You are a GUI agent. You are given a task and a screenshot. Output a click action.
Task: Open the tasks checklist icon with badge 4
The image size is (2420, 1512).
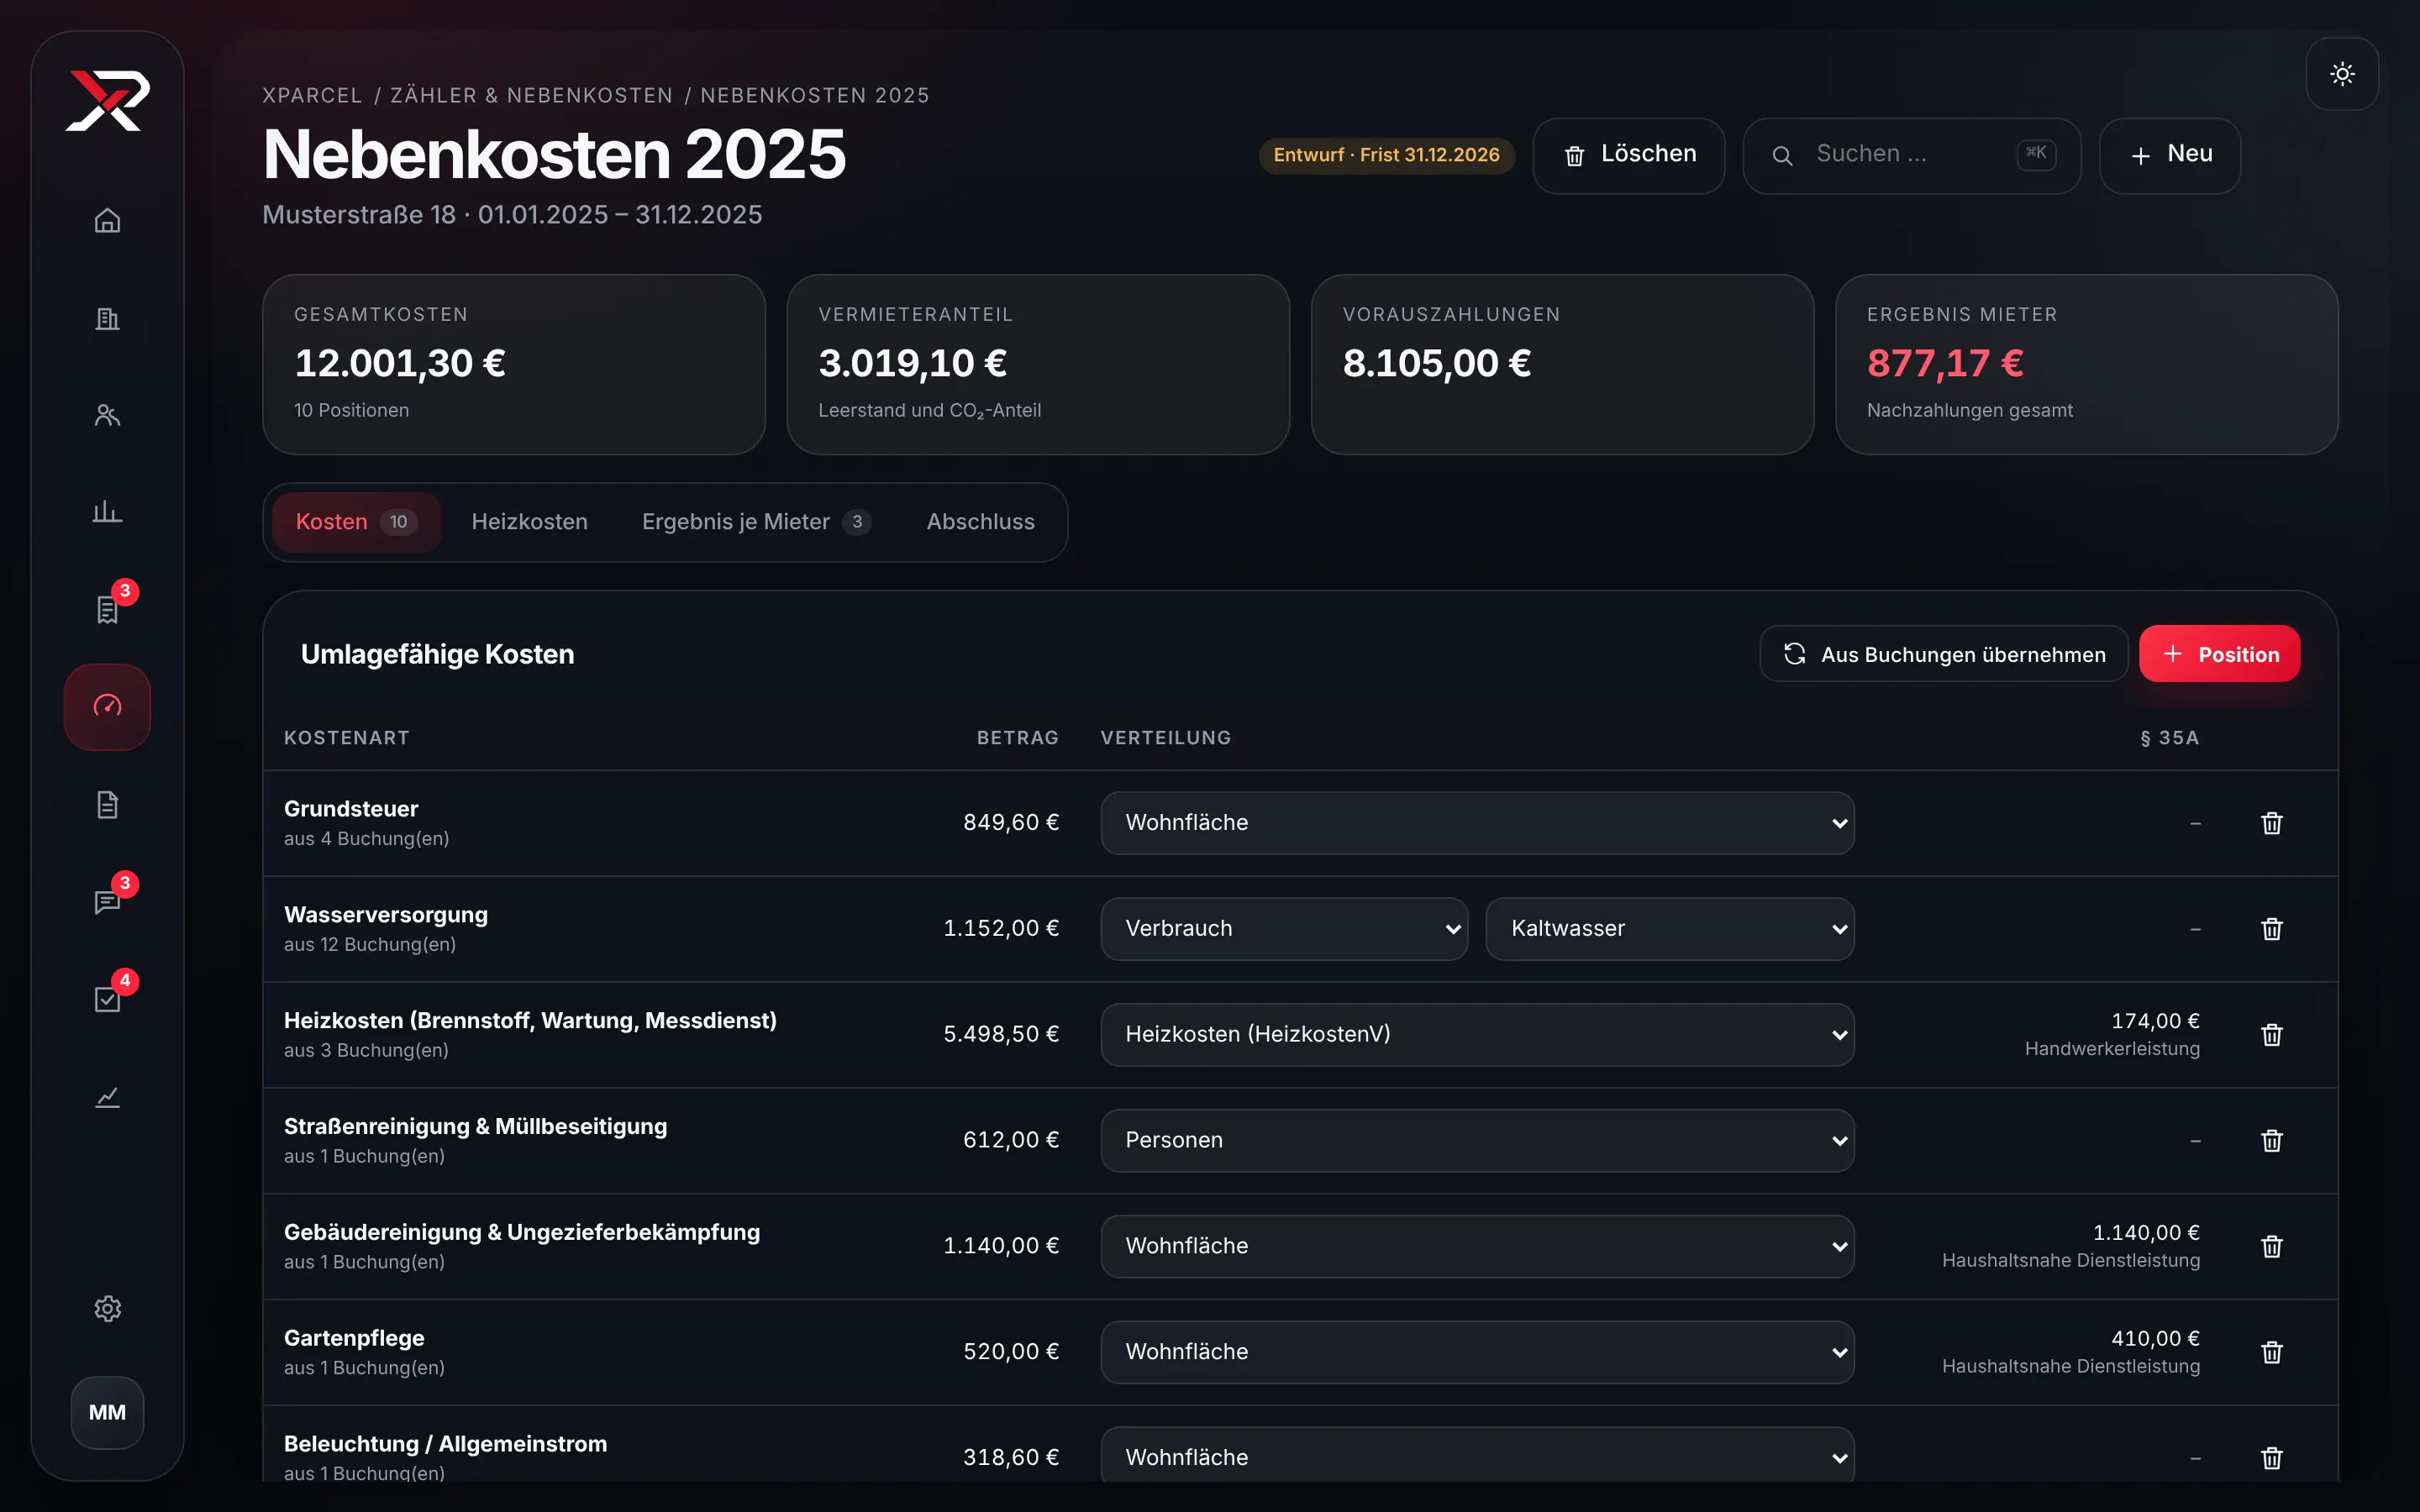(107, 999)
